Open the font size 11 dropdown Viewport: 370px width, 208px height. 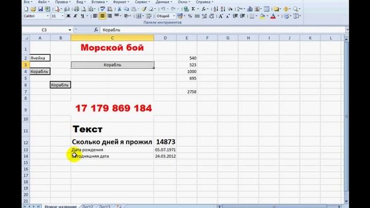pos(62,16)
